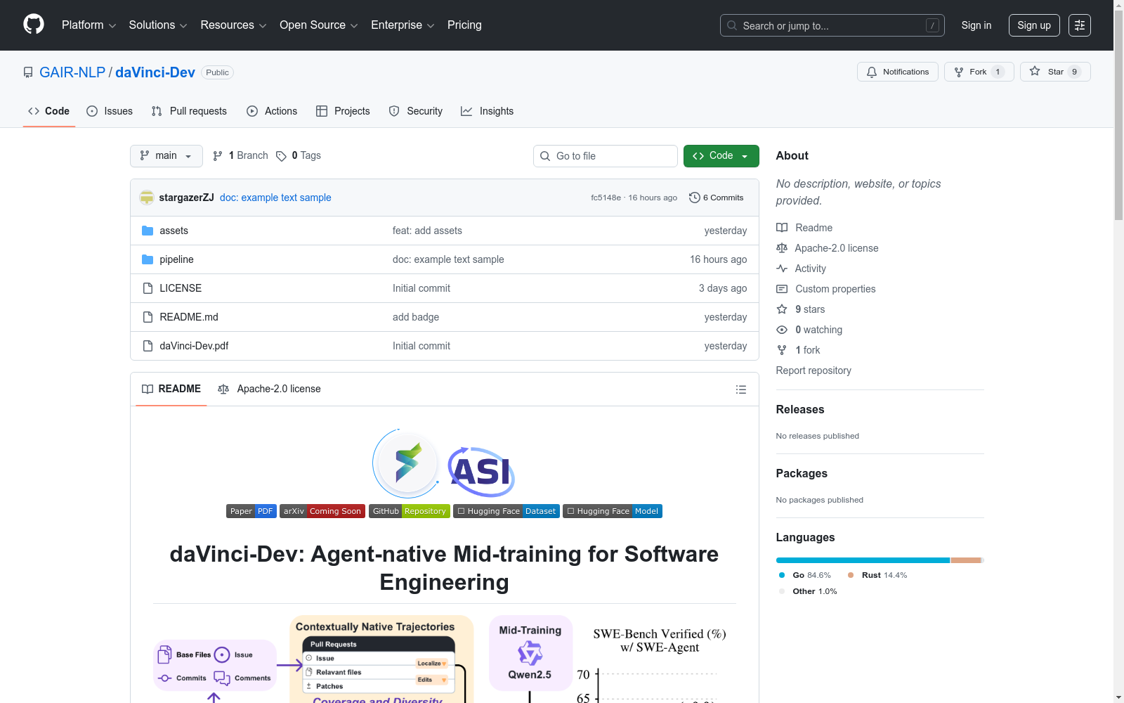Viewport: 1124px width, 703px height.
Task: Expand the Solutions menu
Action: point(158,25)
